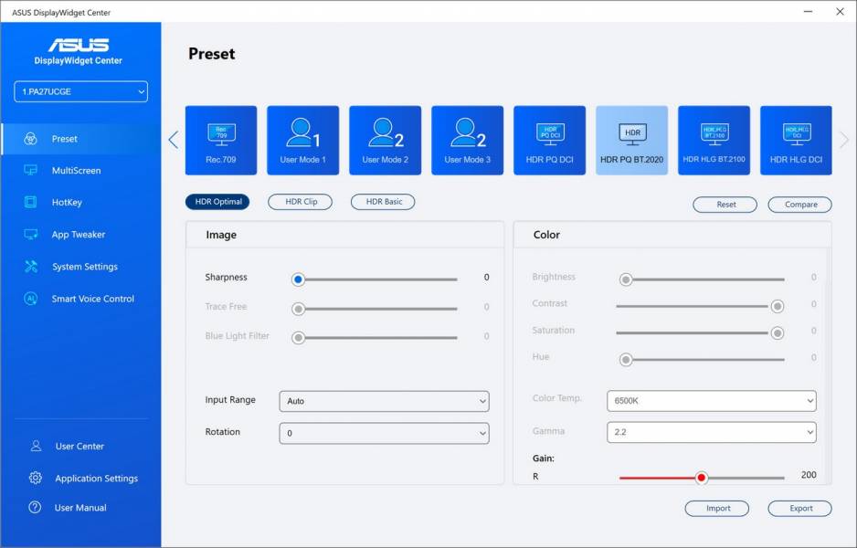Viewport: 857px width, 548px height.
Task: Expand the Input Range dropdown
Action: coord(384,401)
